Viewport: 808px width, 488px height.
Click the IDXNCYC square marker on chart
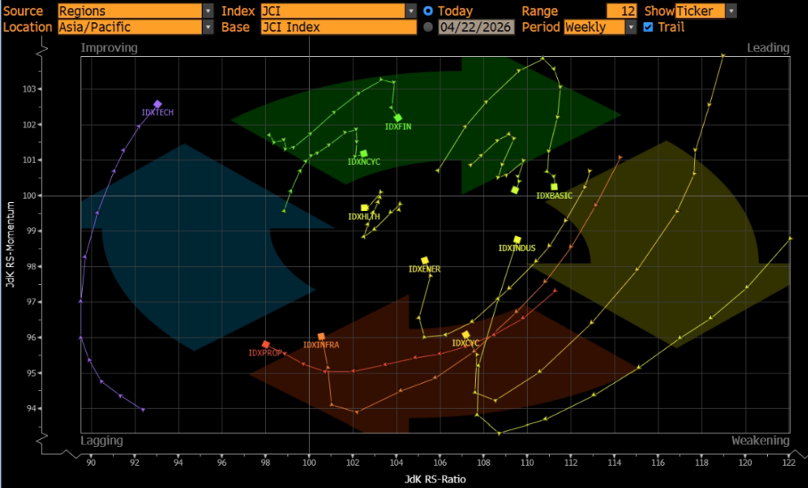pyautogui.click(x=364, y=153)
